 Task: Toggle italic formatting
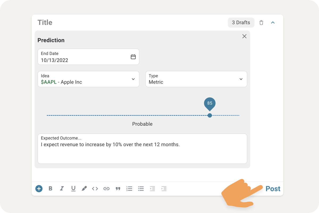click(62, 189)
